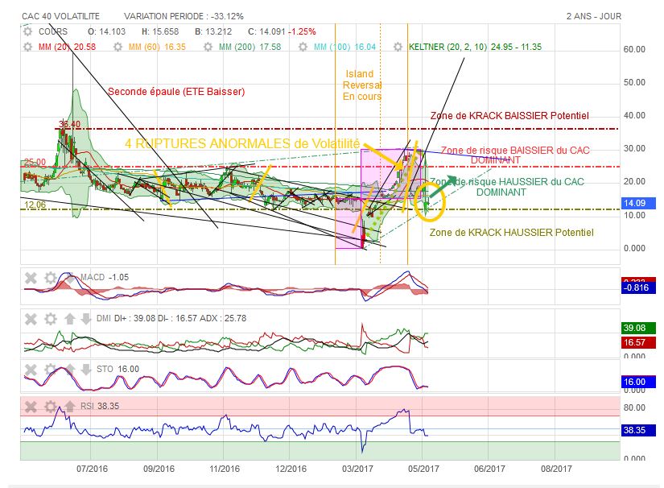664x488 pixels.
Task: Open settings gear for KELTNER channel
Action: coord(398,47)
